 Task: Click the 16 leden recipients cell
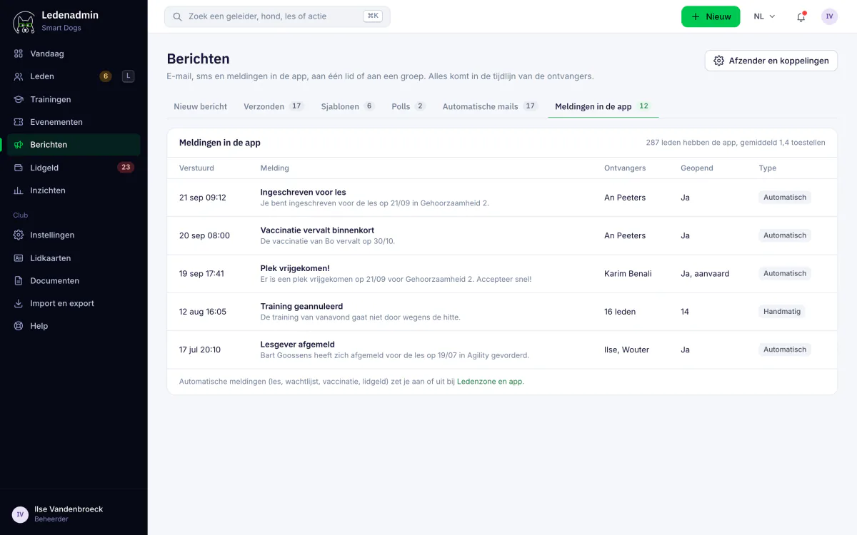tap(620, 312)
